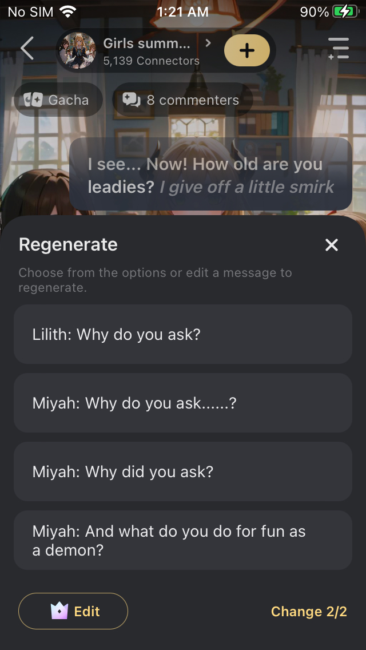Image resolution: width=366 pixels, height=650 pixels.
Task: Select the "fun as a demon" reply option
Action: click(183, 540)
